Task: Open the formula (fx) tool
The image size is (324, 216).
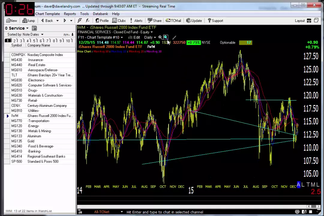Action: 87,20
